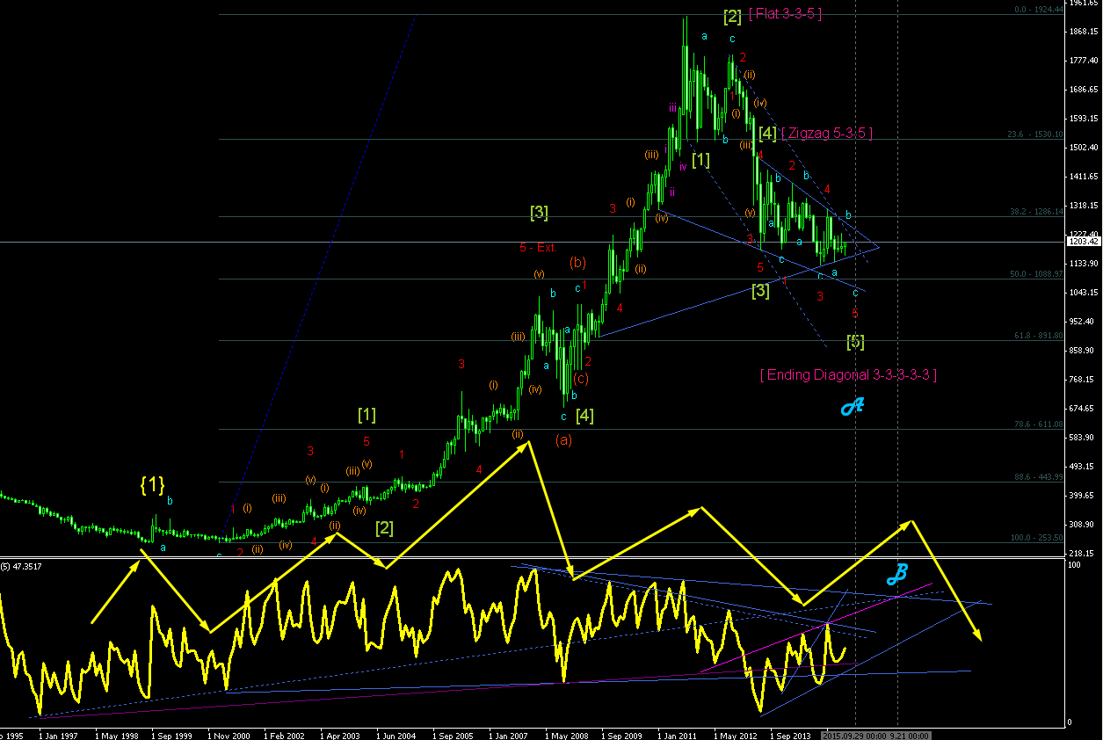Screen dimensions: 1103x740
Task: Click "1 Sep 2013" on the time axis
Action: coord(792,735)
